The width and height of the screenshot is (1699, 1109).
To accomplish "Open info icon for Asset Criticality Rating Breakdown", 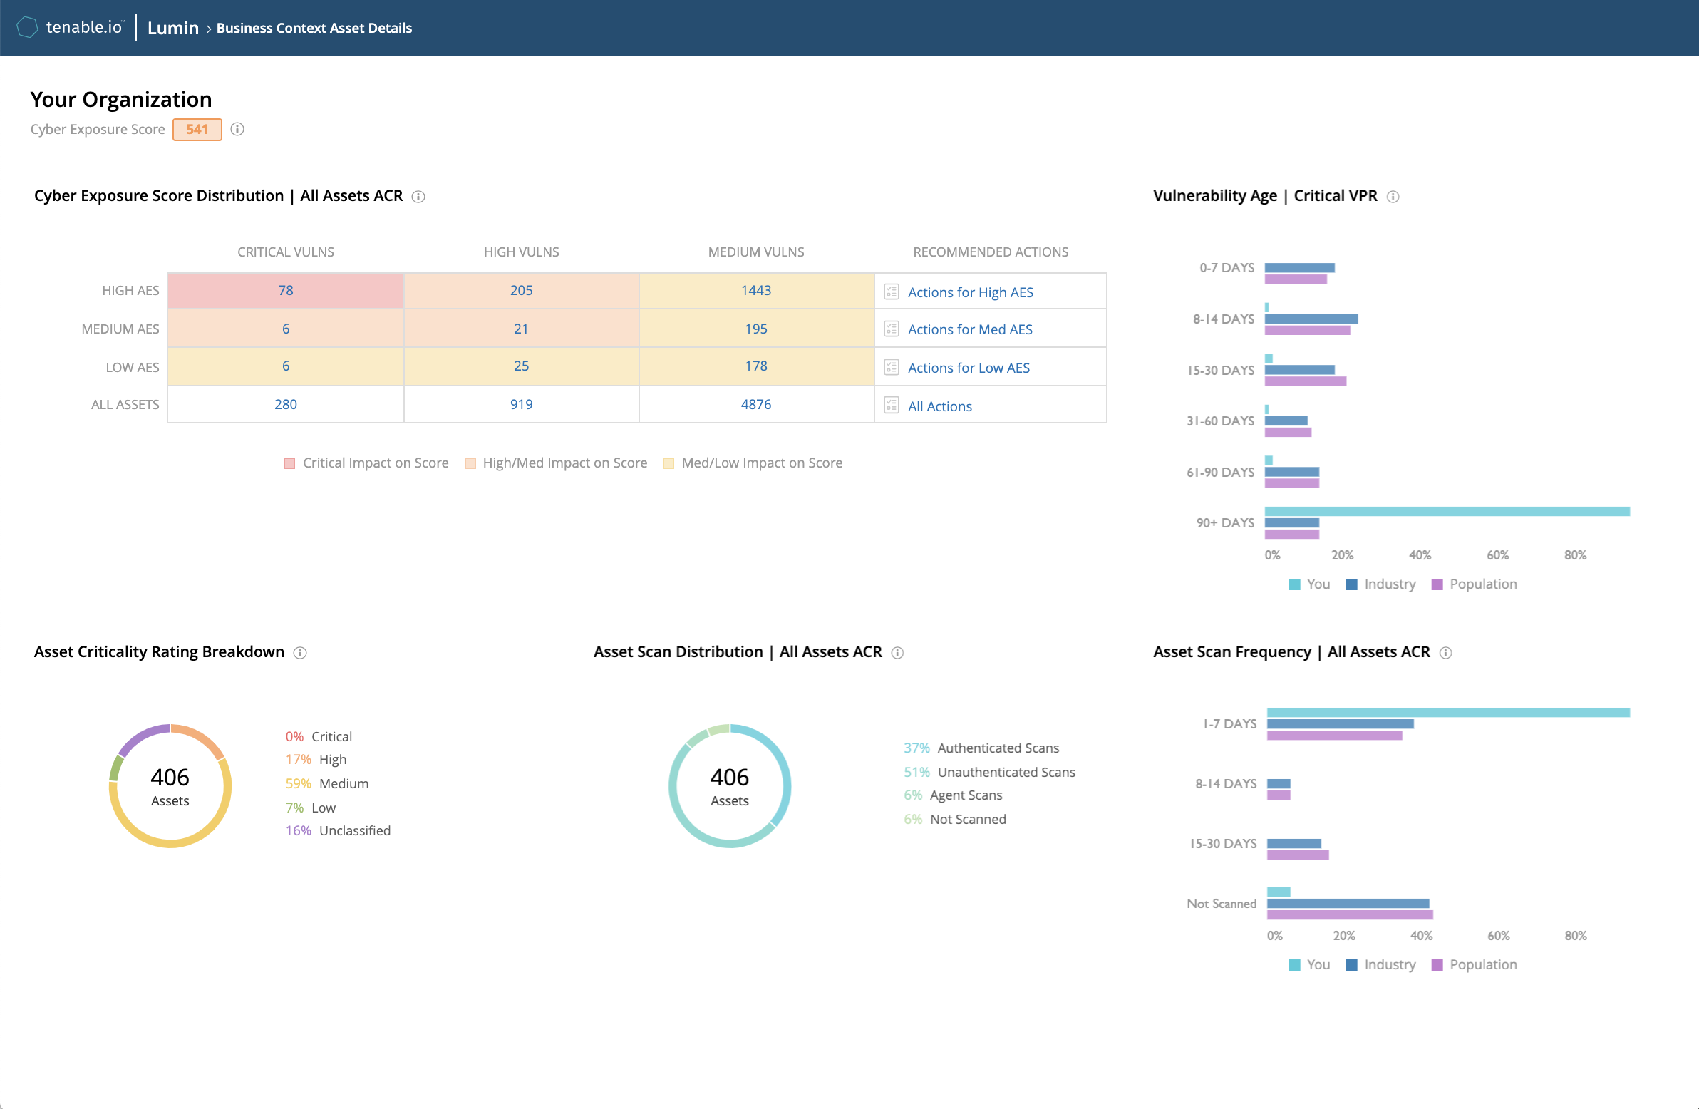I will (301, 653).
